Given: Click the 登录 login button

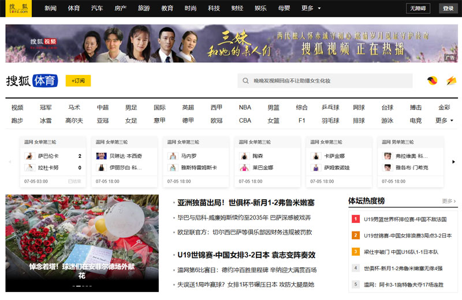Looking at the screenshot, I should pyautogui.click(x=448, y=8).
